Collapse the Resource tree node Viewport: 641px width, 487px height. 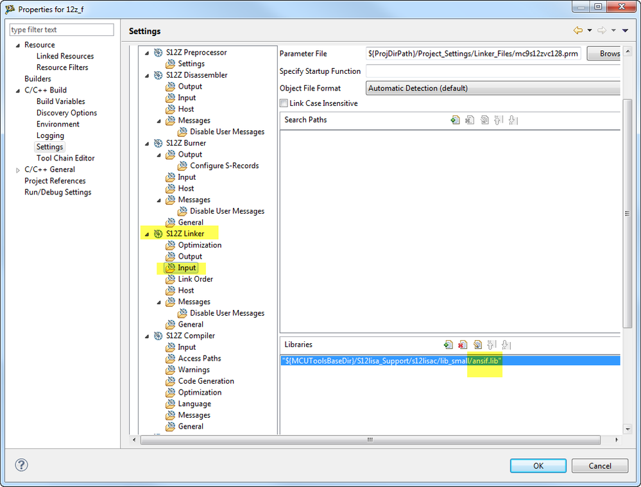click(17, 46)
